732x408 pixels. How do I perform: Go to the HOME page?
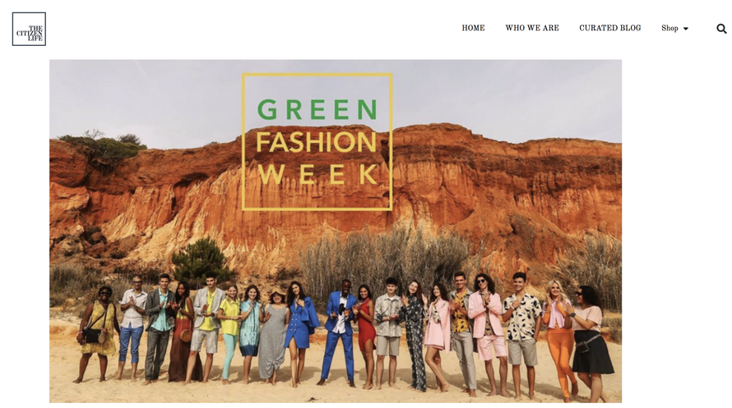(x=473, y=28)
